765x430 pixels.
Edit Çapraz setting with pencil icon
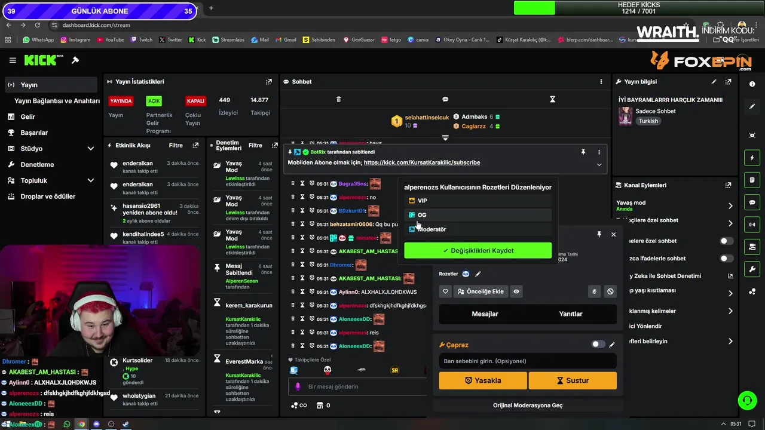[611, 345]
